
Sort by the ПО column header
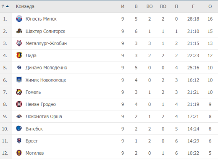coord(163,6)
